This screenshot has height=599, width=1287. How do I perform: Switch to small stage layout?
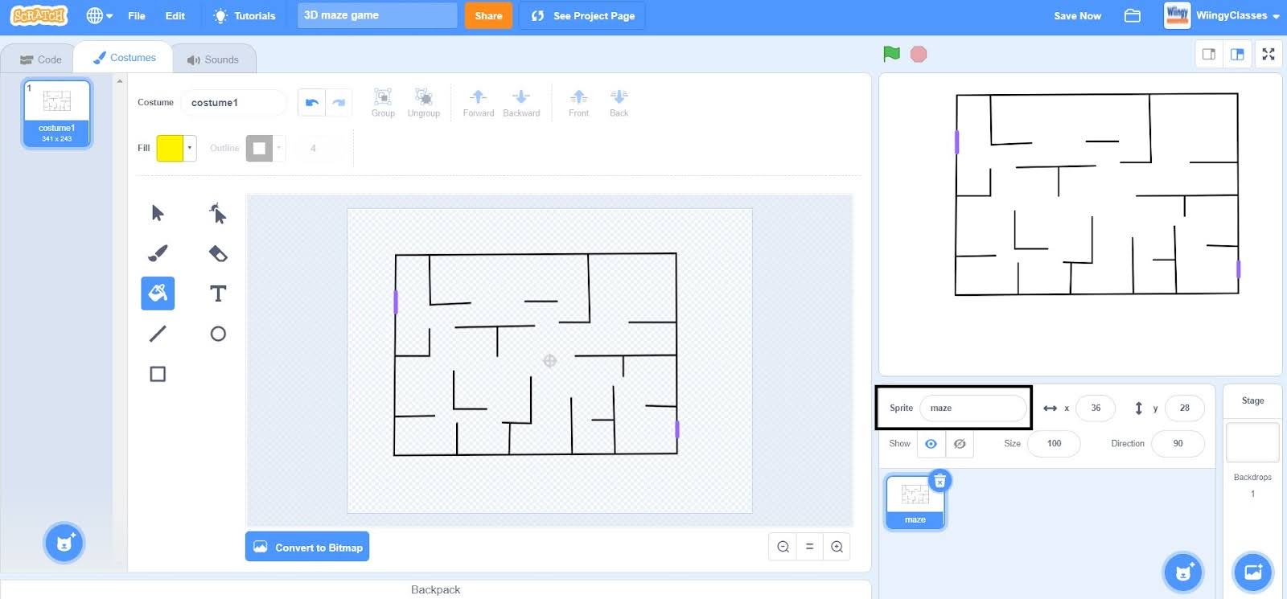1208,54
